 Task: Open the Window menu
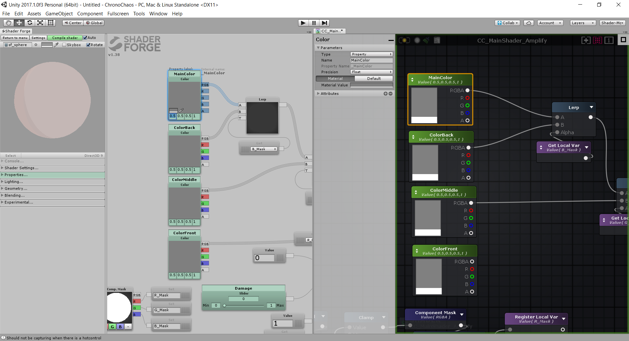tap(158, 14)
